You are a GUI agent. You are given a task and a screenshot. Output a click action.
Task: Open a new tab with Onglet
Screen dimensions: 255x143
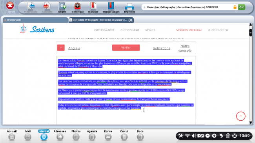[62, 6]
